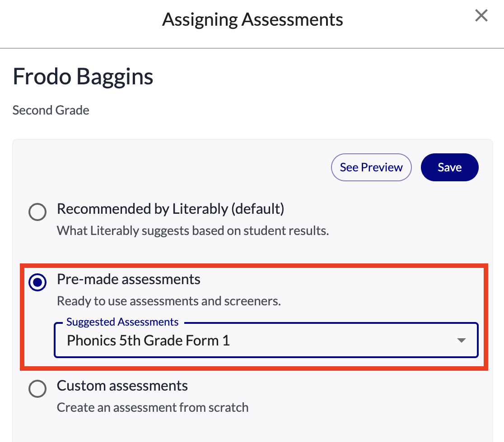Click the Phonics 5th Grade Form 1 value
Screen dimensions: 504x442
[x=148, y=341]
